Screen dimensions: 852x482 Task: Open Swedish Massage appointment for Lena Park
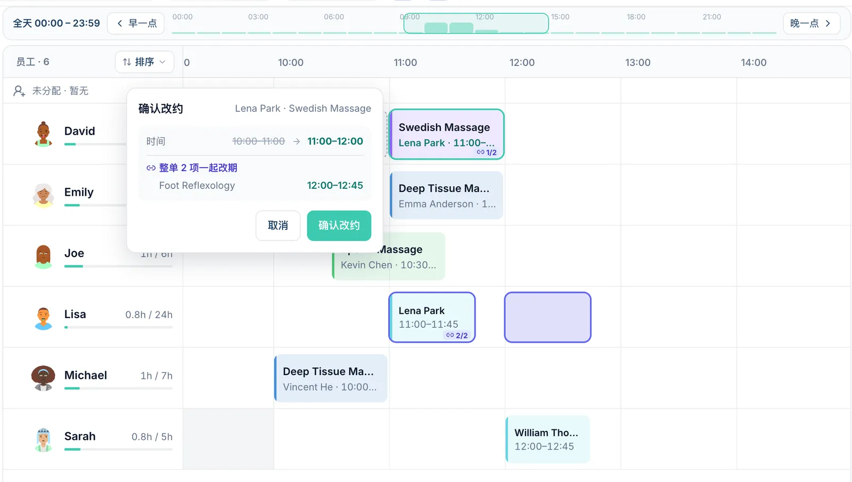click(x=446, y=134)
